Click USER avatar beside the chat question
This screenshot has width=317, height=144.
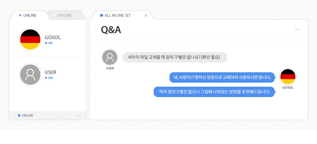pos(110,57)
